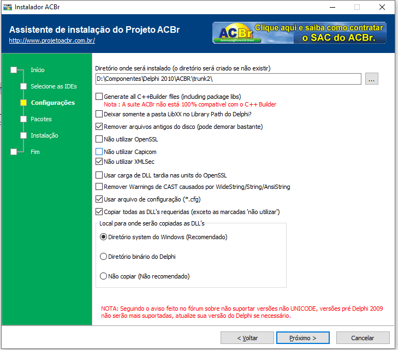Viewport: 398px width, 350px height.
Task: Click the white marker beside Pacotes
Action: coord(23,119)
